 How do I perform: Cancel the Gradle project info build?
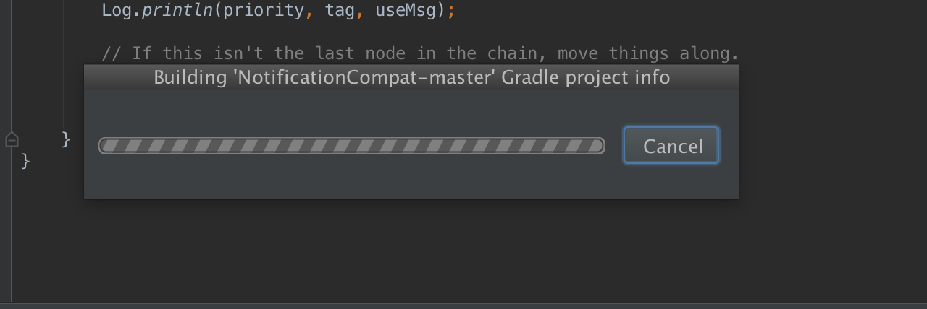click(x=671, y=146)
